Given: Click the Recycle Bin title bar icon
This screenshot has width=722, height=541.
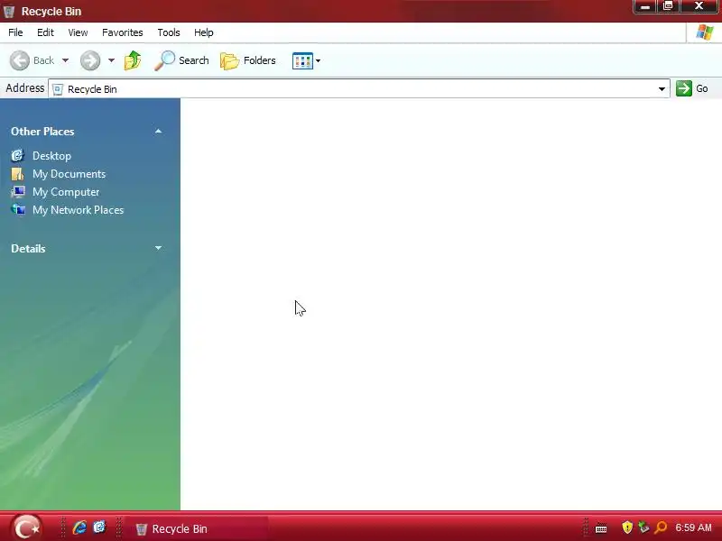Looking at the screenshot, I should coord(9,12).
